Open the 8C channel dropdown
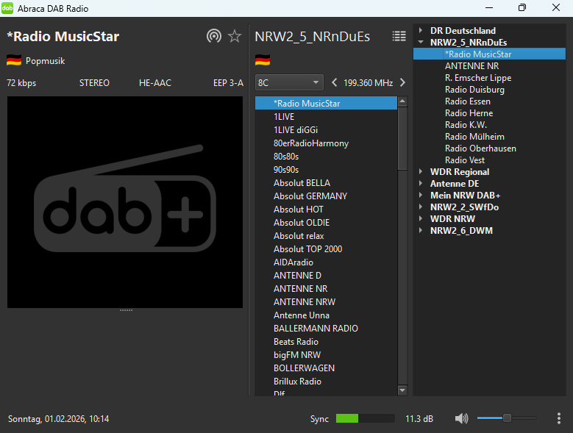Viewport: 573px width, 433px height. pyautogui.click(x=289, y=82)
